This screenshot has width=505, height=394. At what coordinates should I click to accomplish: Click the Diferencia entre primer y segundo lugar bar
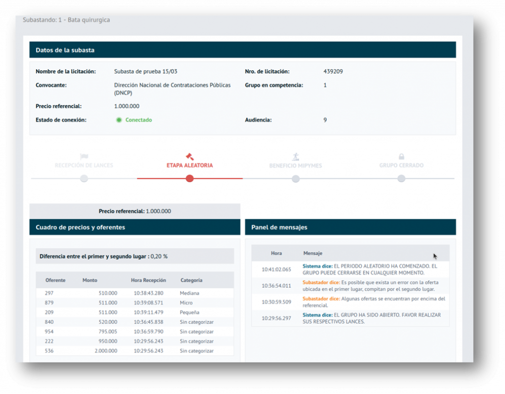point(135,256)
